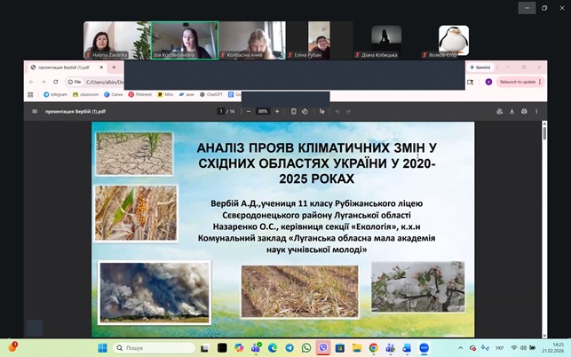The height and width of the screenshot is (357, 571).
Task: Click the PDF vertical scrollbar thumb
Action: [x=544, y=131]
